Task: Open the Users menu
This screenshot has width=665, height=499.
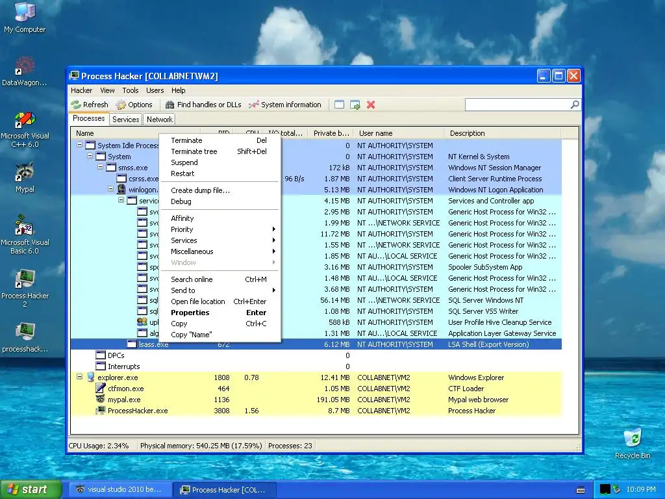Action: tap(155, 90)
